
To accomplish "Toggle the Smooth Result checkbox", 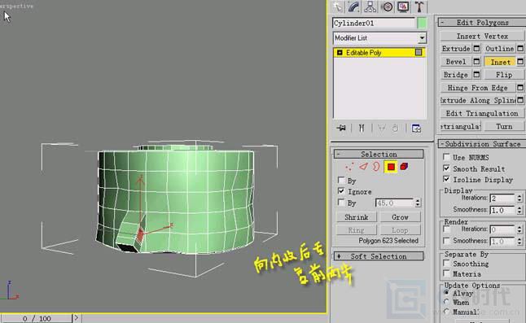I will tap(446, 168).
